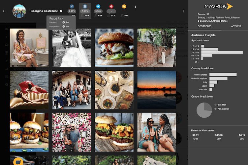Click the 37.3K follower count
The width and height of the screenshot is (248, 165).
coord(113,15)
